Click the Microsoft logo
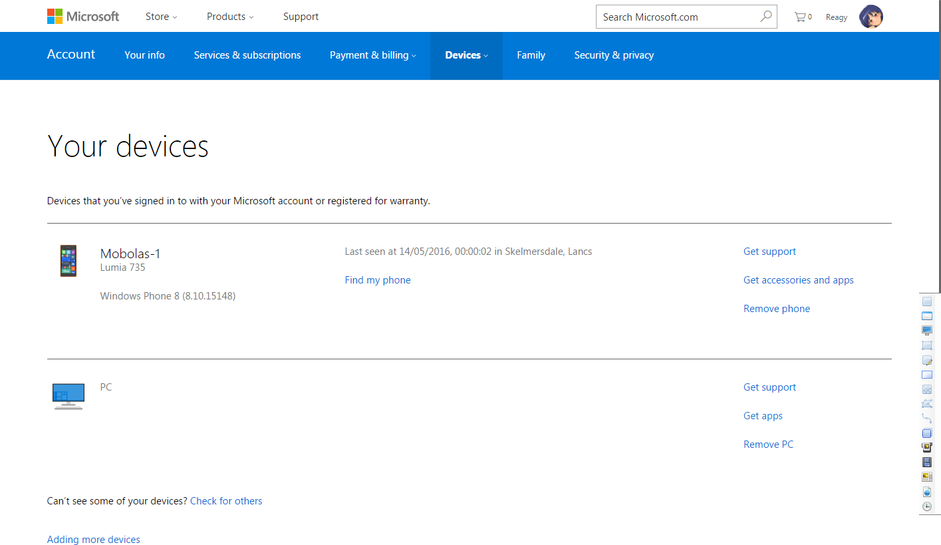This screenshot has width=941, height=545. (x=83, y=17)
